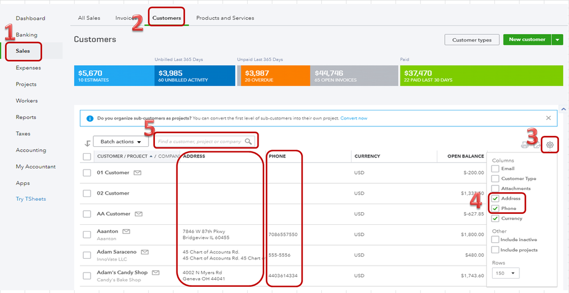Go to Dashboard in the sidebar
Viewport: 569px width, 293px height.
tap(31, 18)
